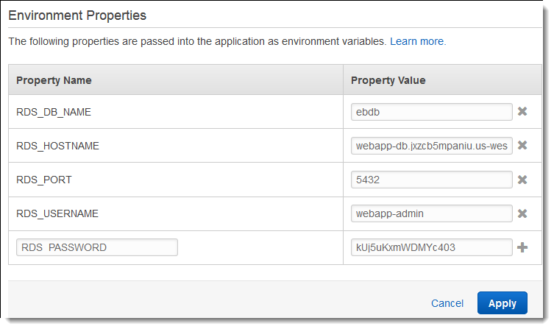The width and height of the screenshot is (554, 329).
Task: Click the 5432 port value field
Action: point(432,180)
